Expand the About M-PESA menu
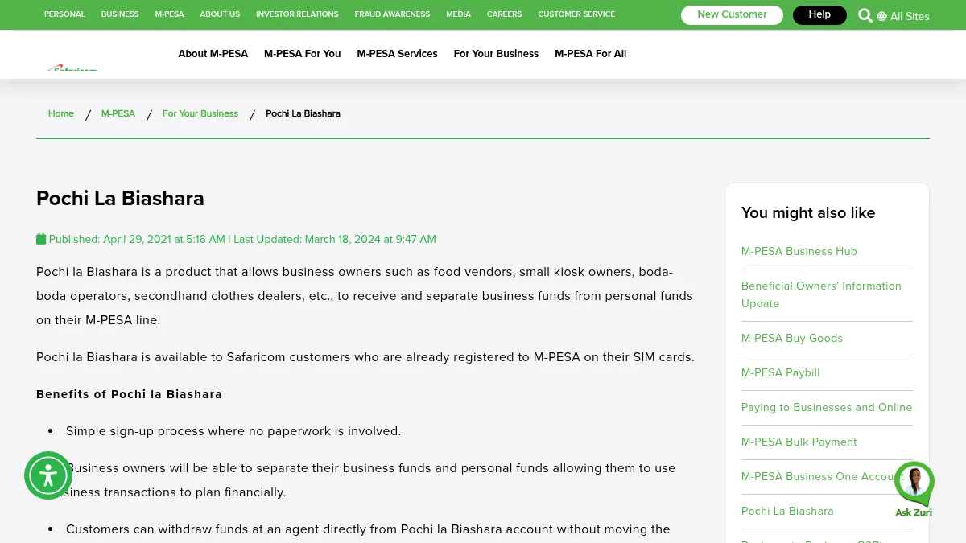Viewport: 966px width, 543px height. tap(213, 54)
